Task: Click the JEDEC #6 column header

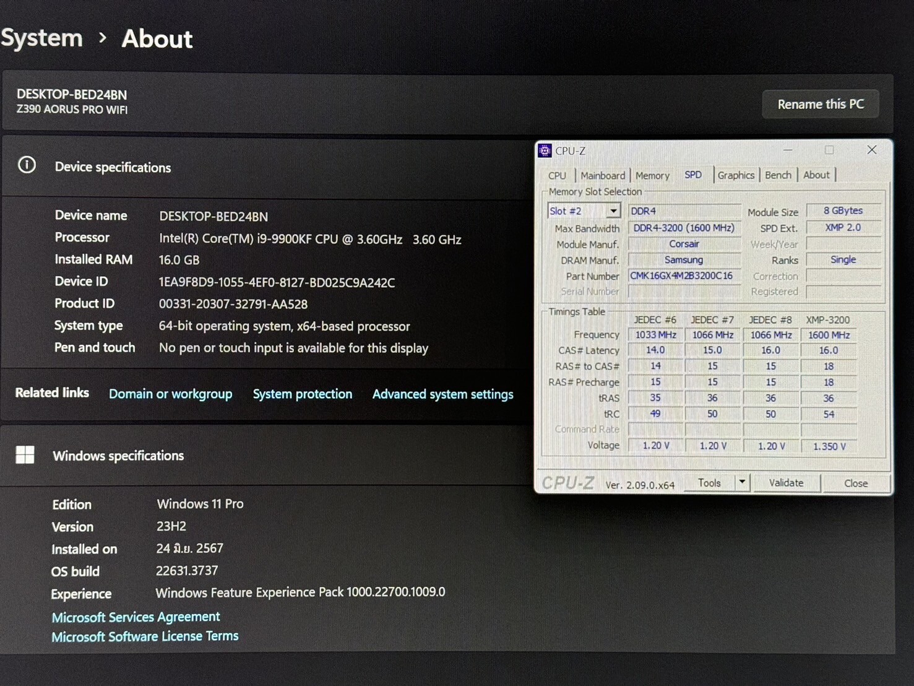Action: pyautogui.click(x=655, y=320)
